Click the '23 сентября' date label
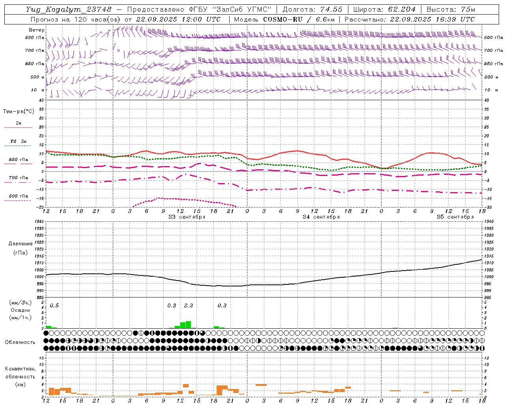 pyautogui.click(x=187, y=217)
